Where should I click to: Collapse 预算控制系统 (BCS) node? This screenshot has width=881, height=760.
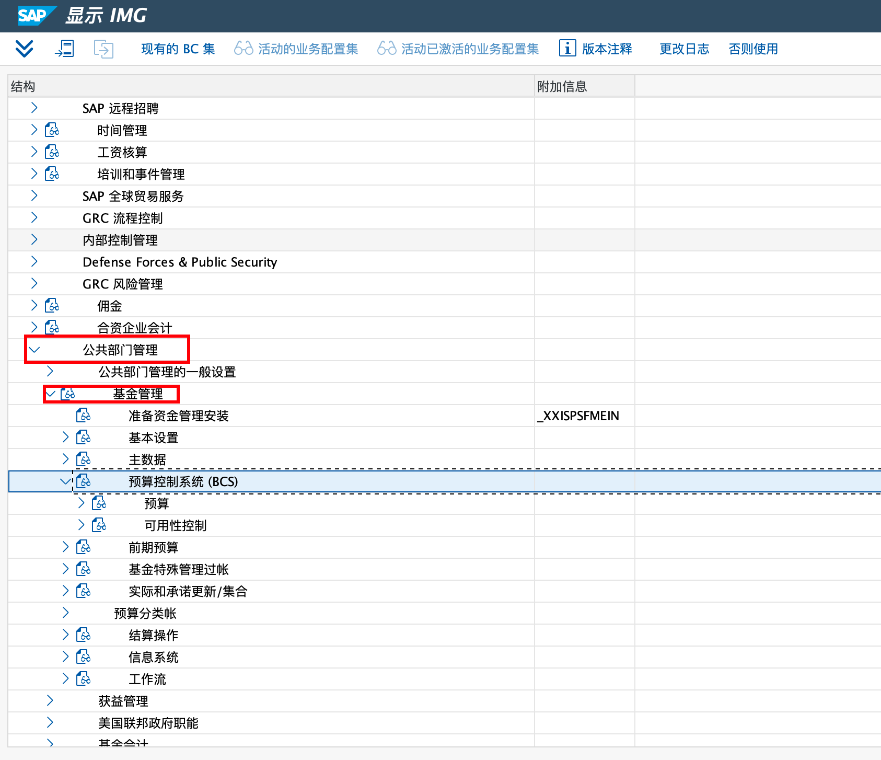point(66,481)
